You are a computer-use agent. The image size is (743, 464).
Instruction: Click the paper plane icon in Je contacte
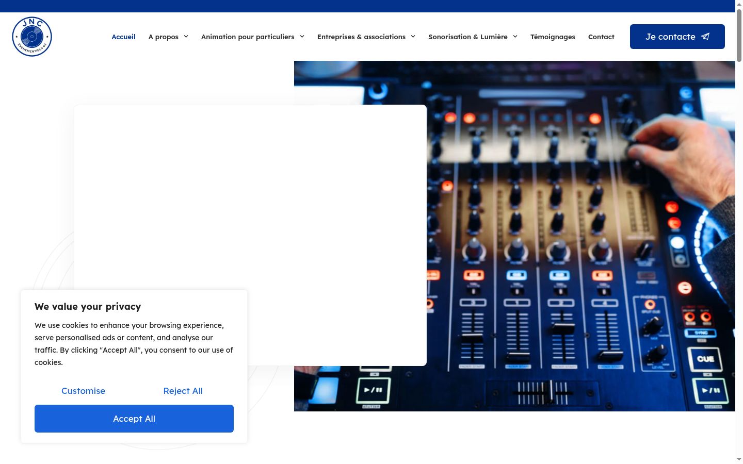point(705,37)
